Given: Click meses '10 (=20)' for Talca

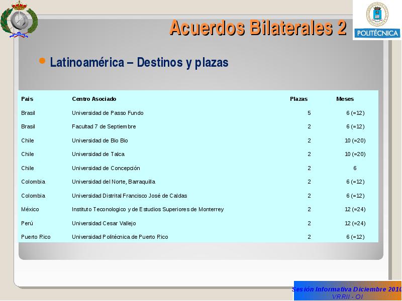Looking at the screenshot, I should (x=355, y=155).
